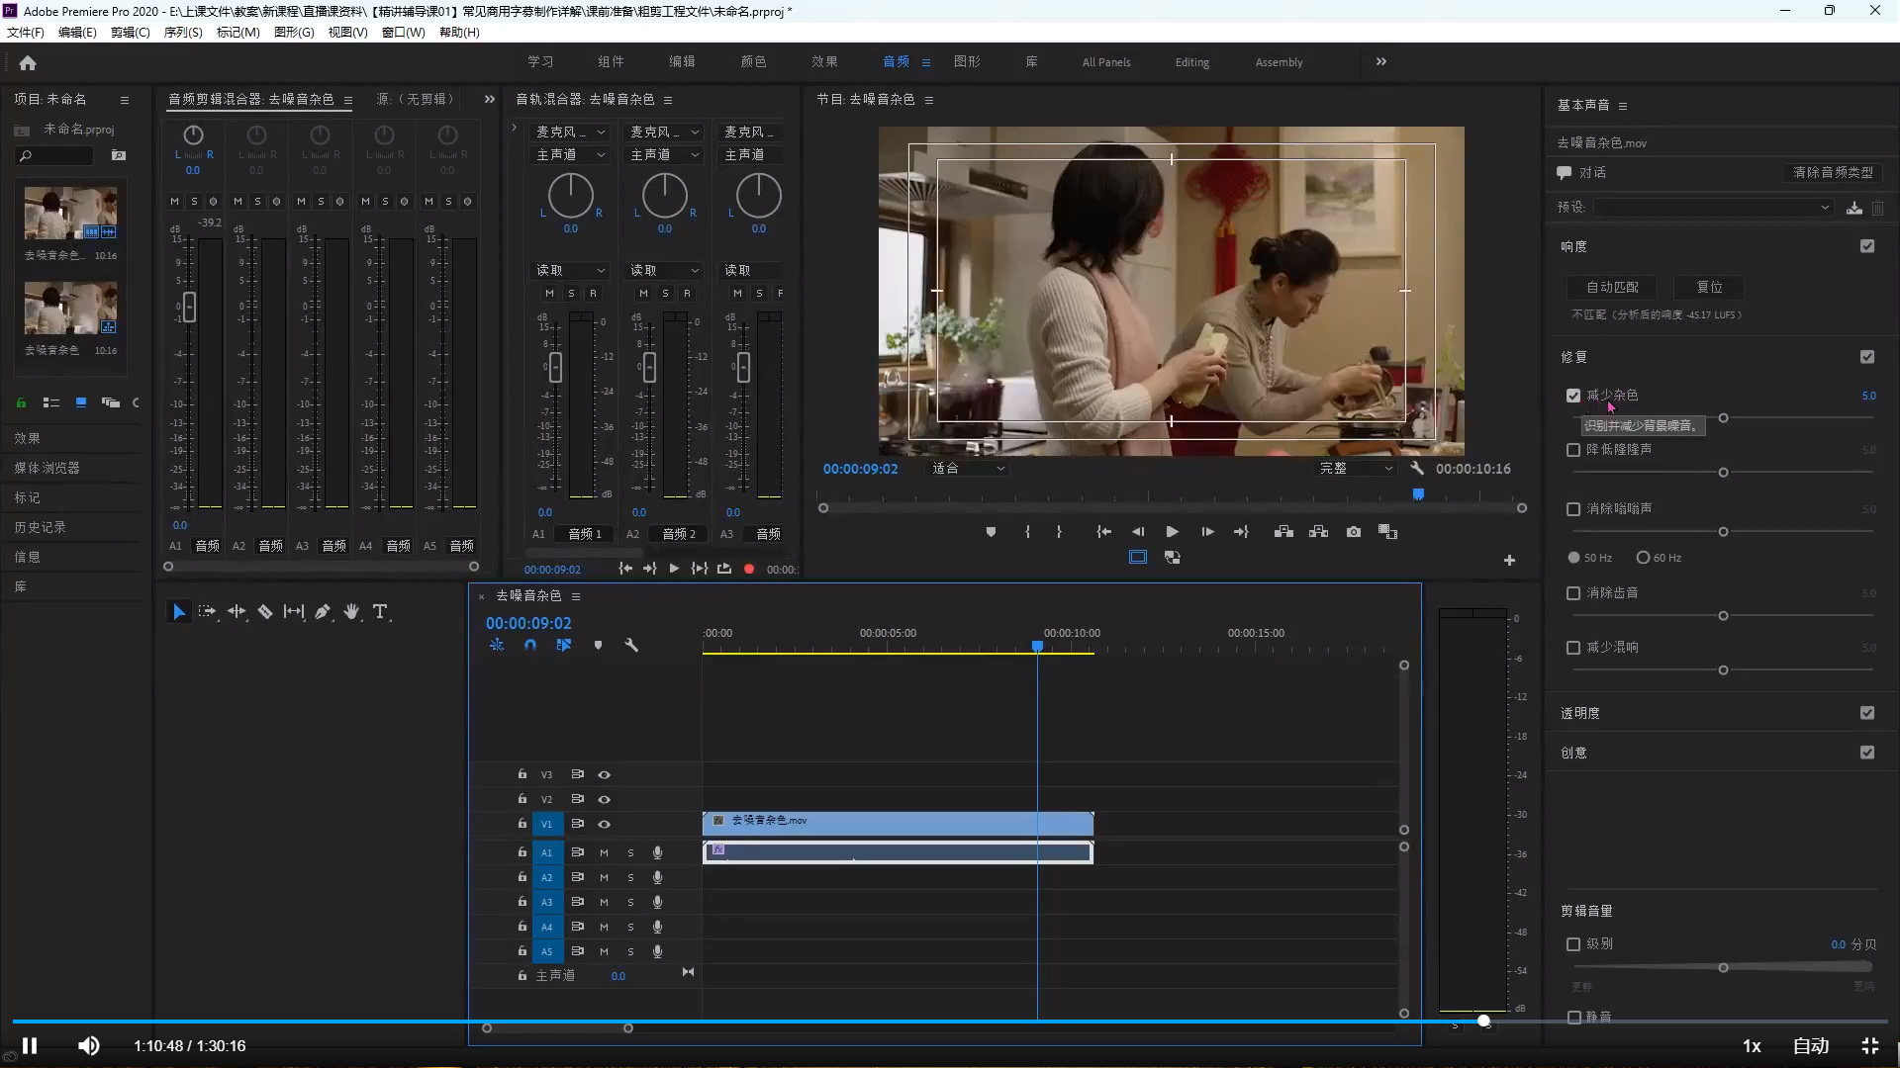Select the Razor tool in timeline toolbar
The width and height of the screenshot is (1900, 1068).
pos(265,612)
